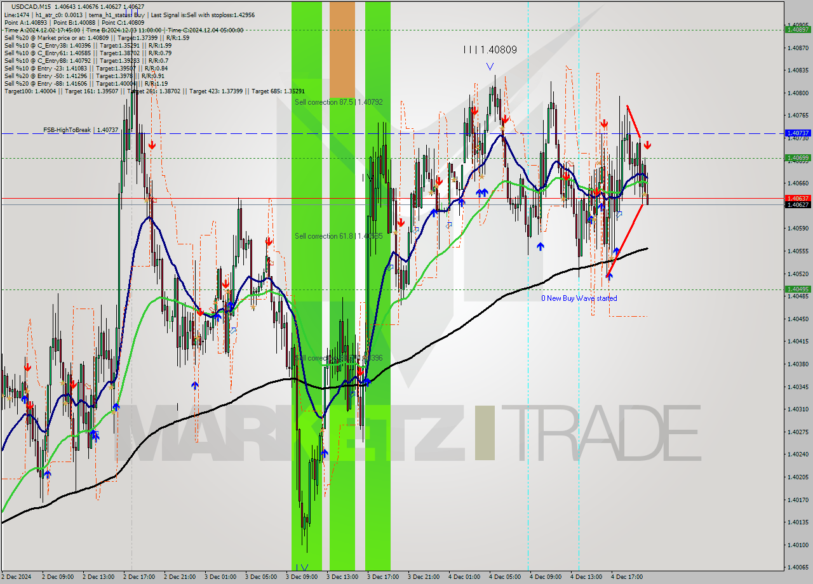Viewport: 813px width, 584px height.
Task: Click the 1.40170 price axis label
Action: coord(798,500)
